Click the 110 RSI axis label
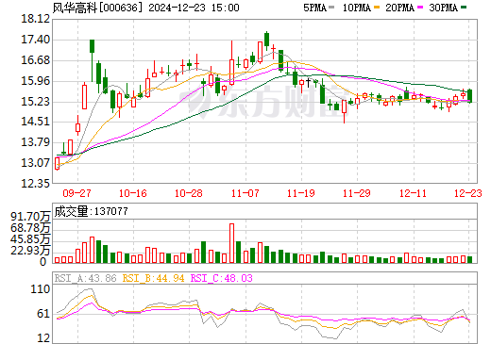This screenshot has width=491, height=344. (x=41, y=289)
